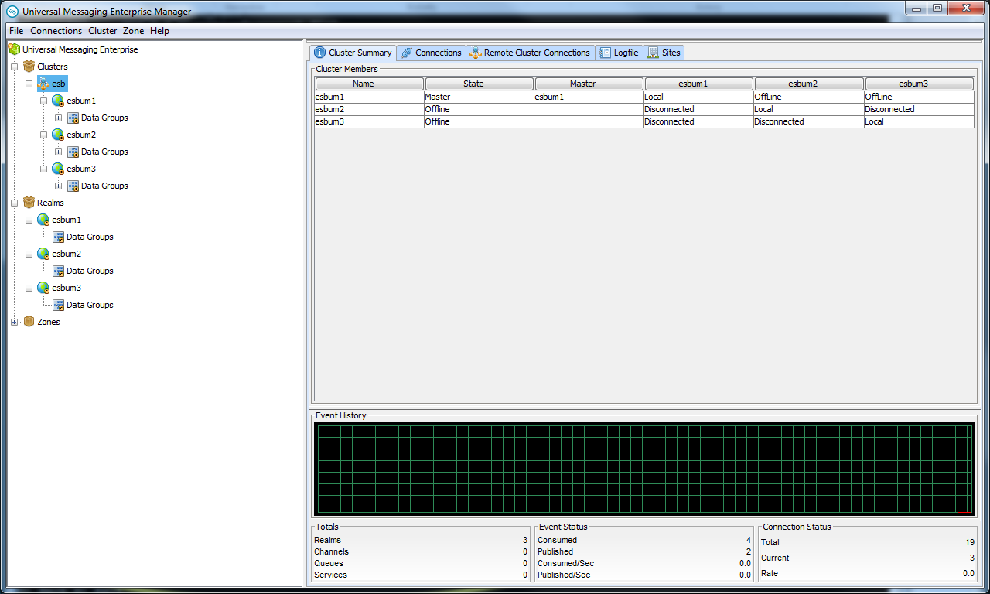The width and height of the screenshot is (990, 594).
Task: Click esbum2 column header in table
Action: pyautogui.click(x=809, y=84)
